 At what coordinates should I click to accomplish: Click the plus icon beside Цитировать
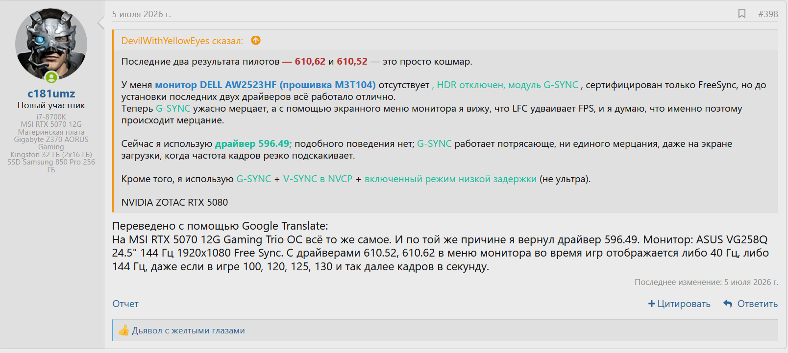[652, 304]
